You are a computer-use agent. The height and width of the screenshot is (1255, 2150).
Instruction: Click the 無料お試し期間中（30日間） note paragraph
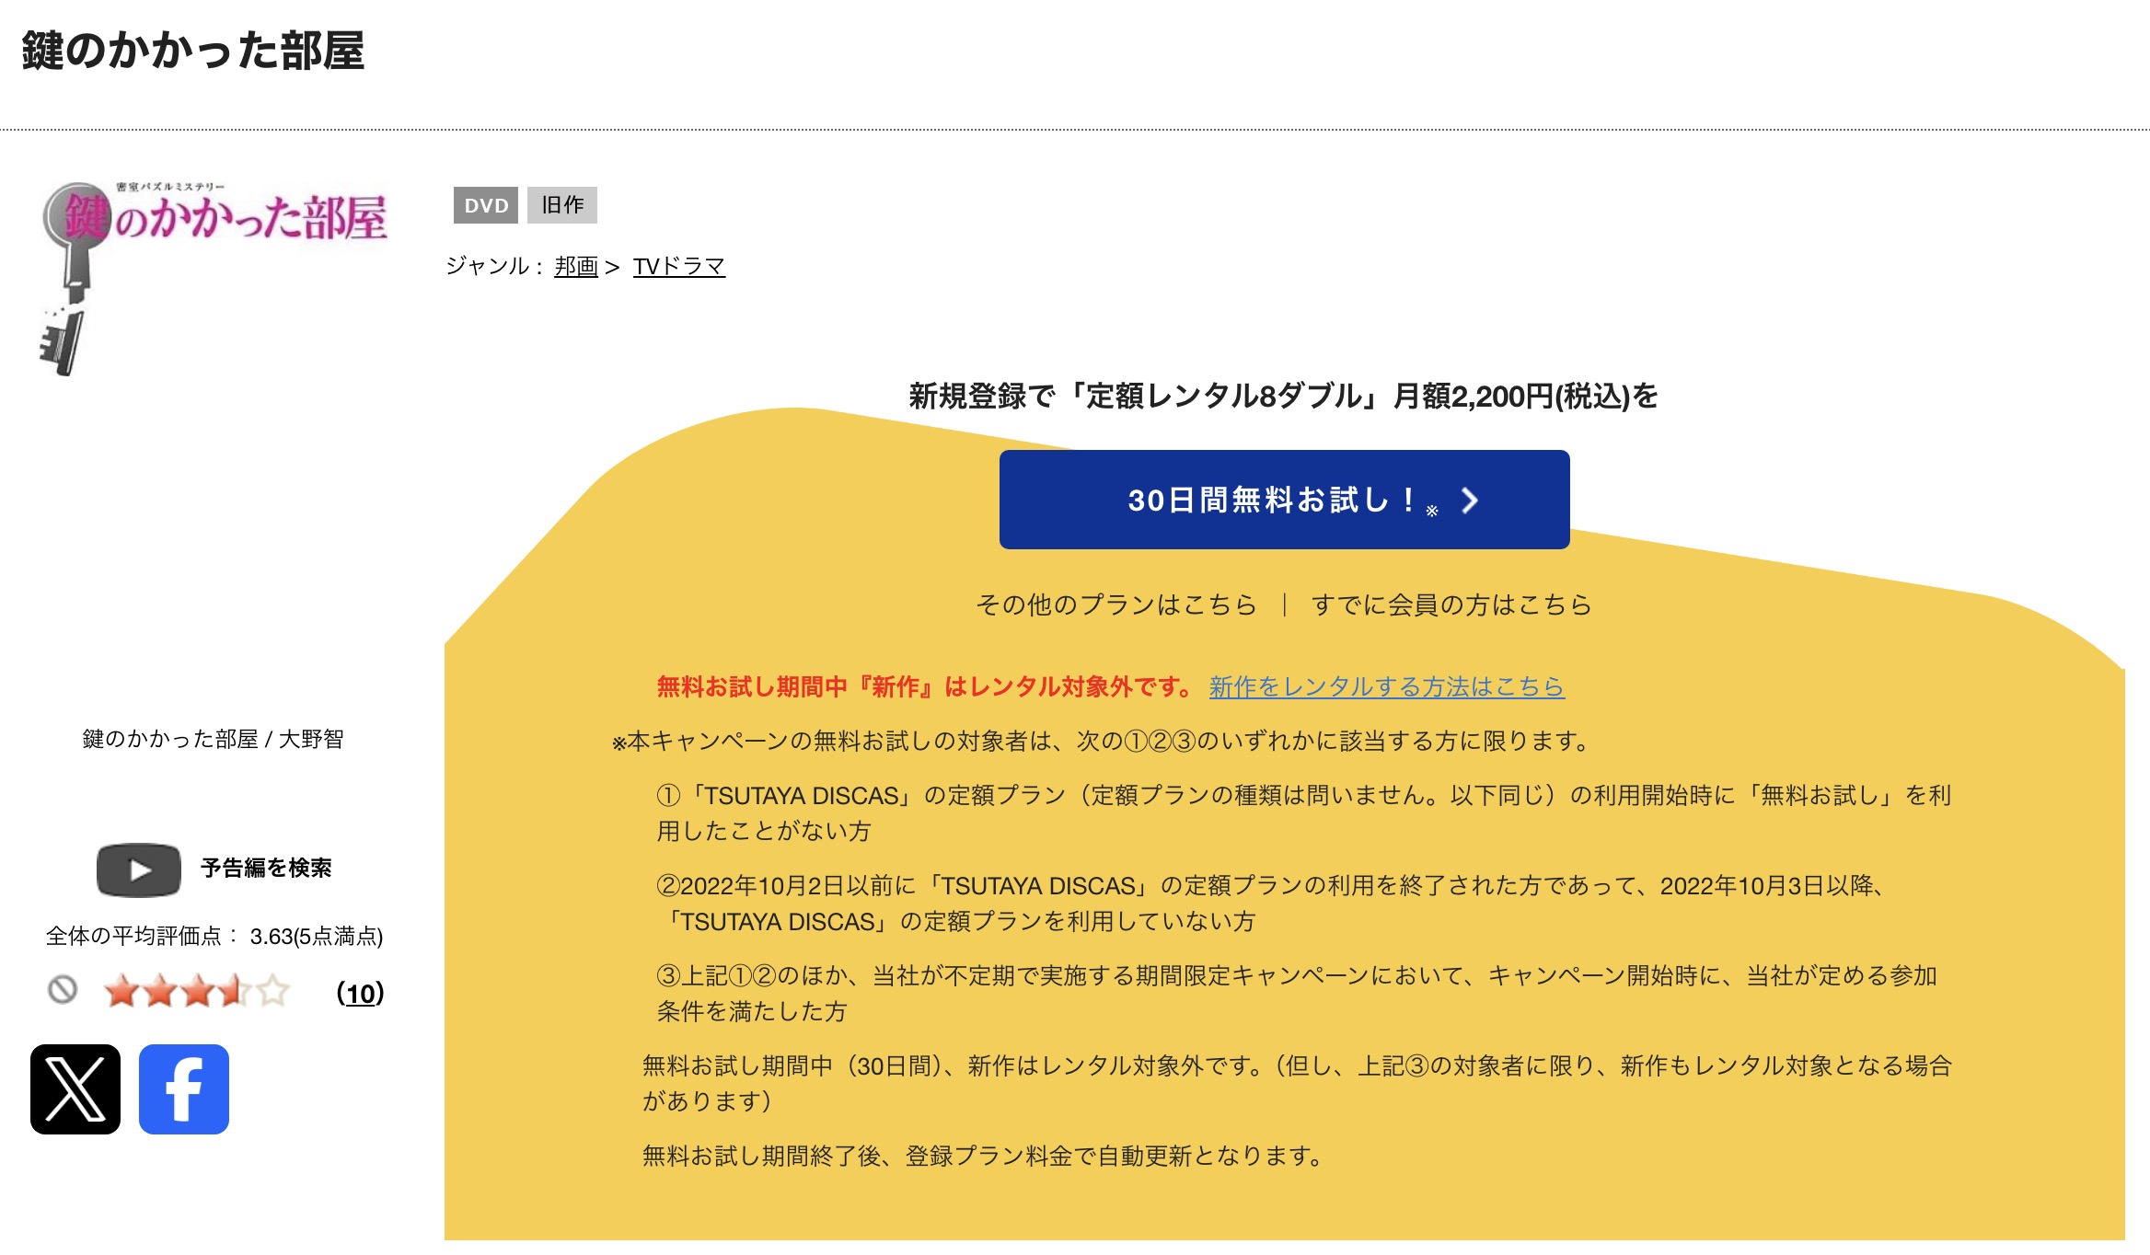1298,1083
